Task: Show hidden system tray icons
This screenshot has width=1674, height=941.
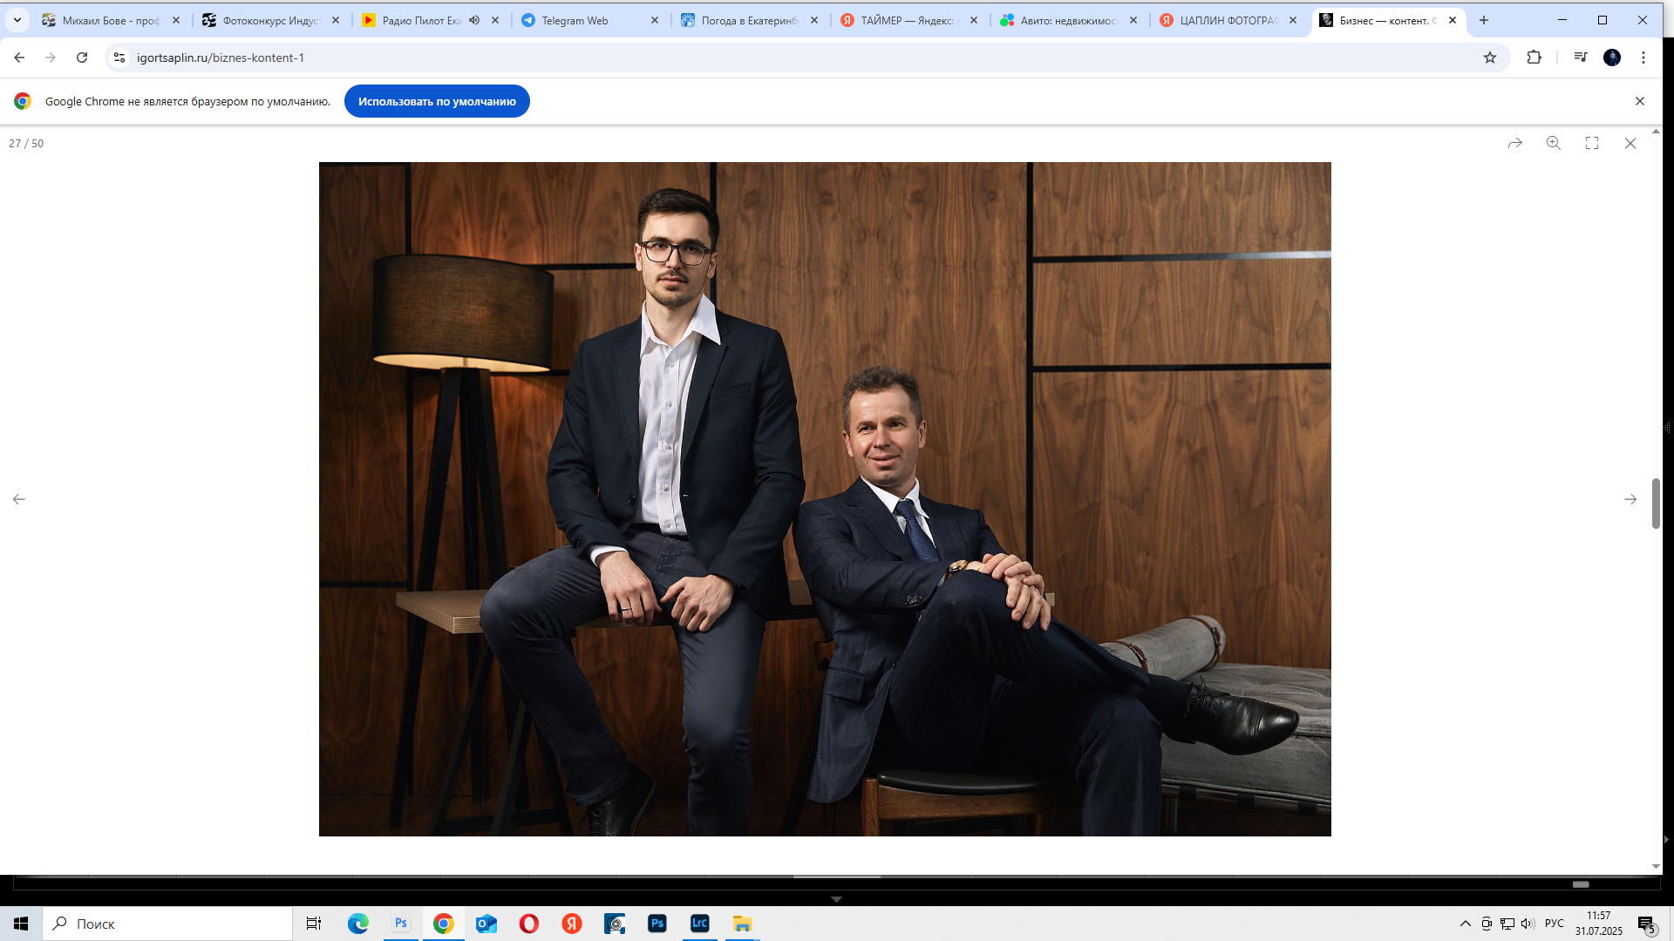Action: (x=1466, y=924)
